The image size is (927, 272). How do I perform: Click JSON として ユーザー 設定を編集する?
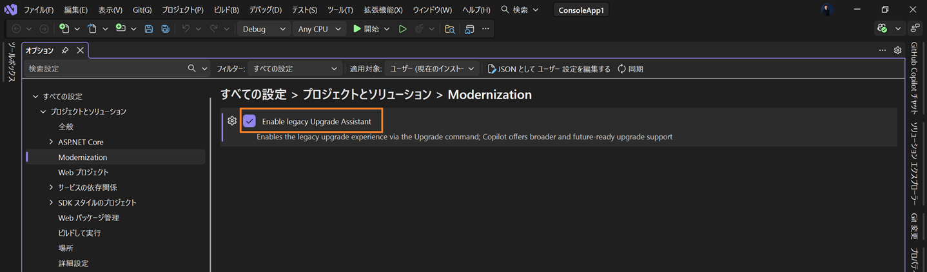(549, 69)
